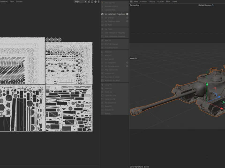Choose the Add UV Pins command
Viewport: 225px width, 168px height.
115,3
